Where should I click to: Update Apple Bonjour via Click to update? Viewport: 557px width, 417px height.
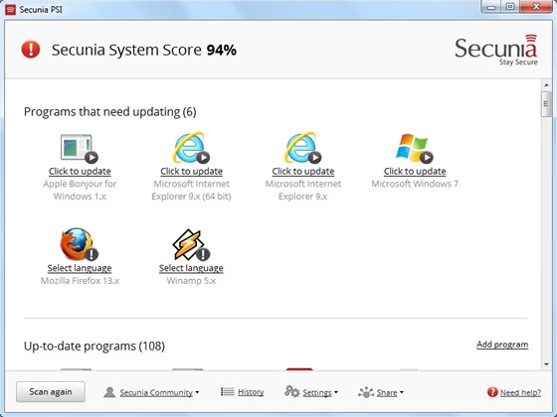pos(80,171)
